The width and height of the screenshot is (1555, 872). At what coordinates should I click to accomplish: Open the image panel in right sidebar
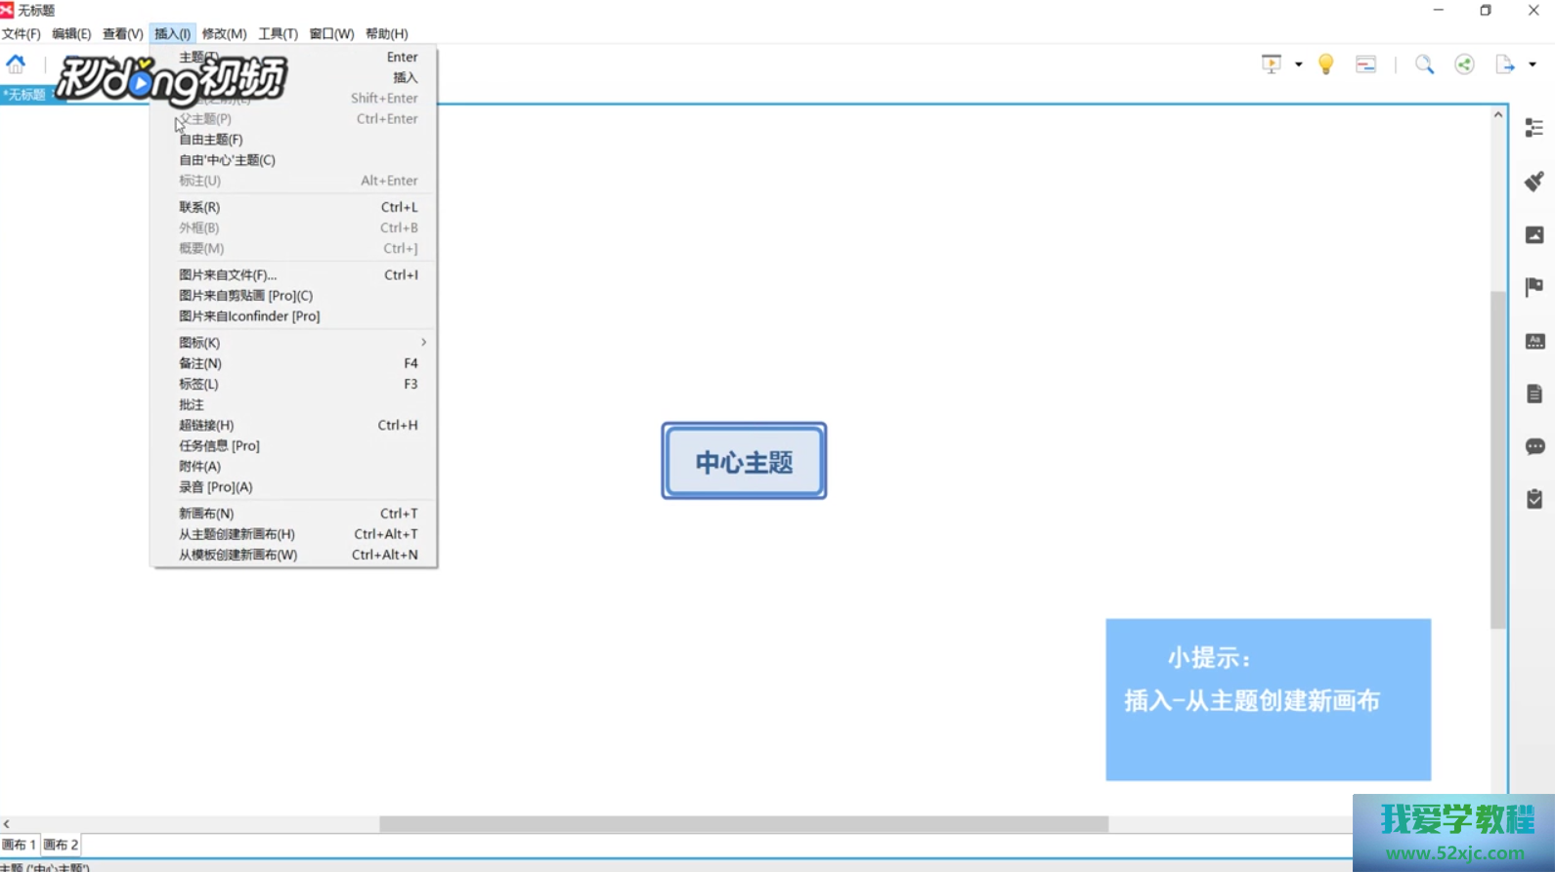pyautogui.click(x=1533, y=234)
